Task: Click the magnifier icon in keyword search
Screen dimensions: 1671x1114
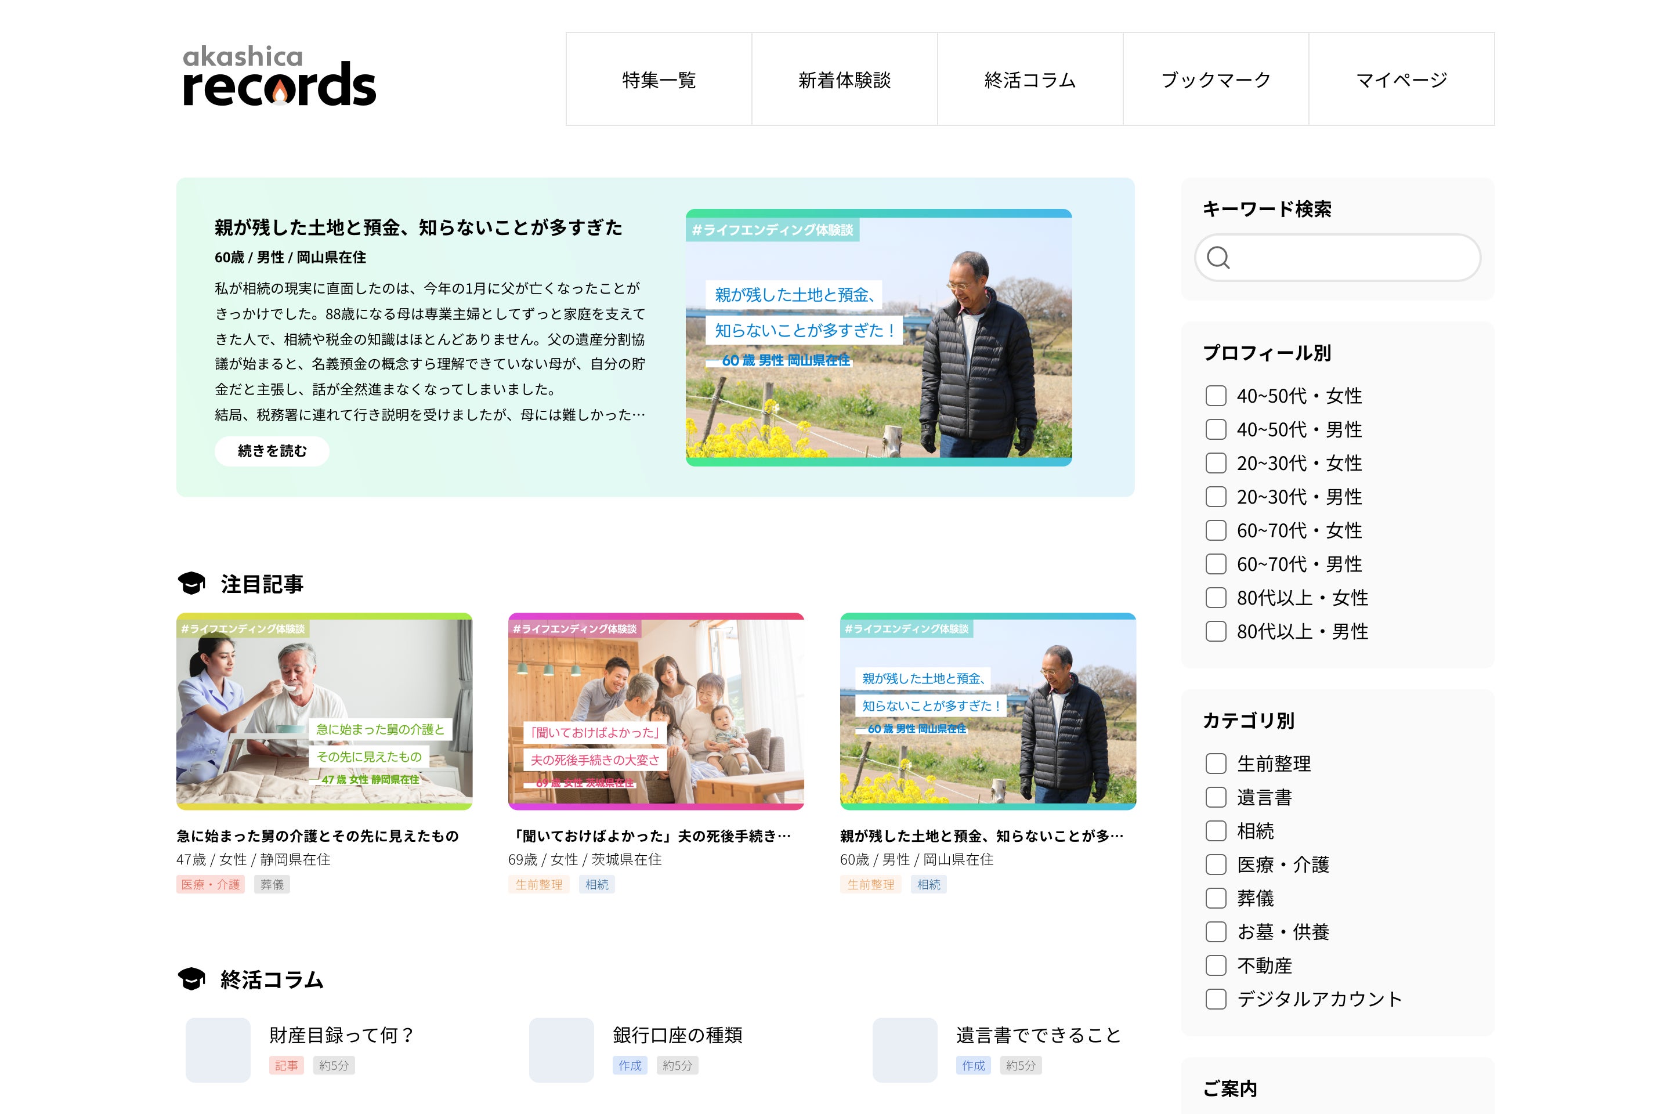Action: [1218, 258]
